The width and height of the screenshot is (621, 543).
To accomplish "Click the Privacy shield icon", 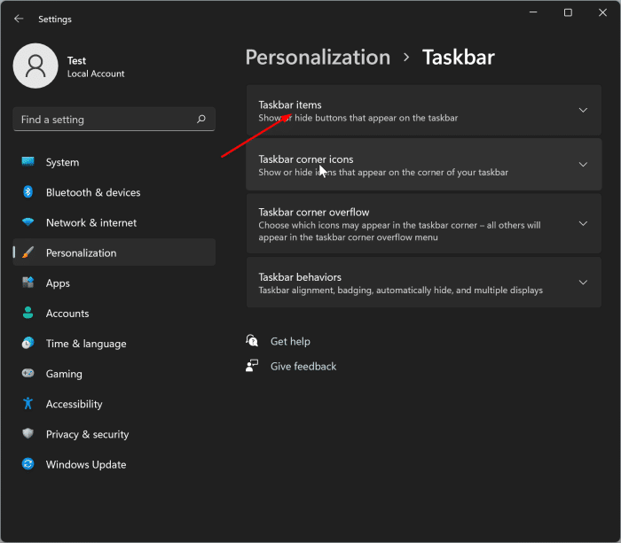I will 28,434.
